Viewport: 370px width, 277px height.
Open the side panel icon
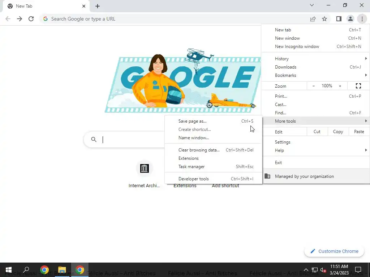[339, 19]
